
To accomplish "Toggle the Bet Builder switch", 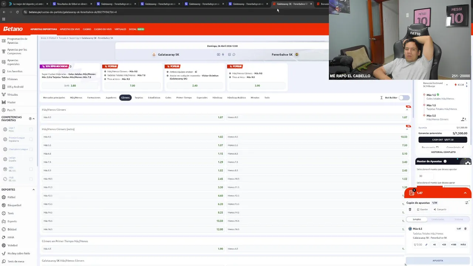I will tap(404, 98).
